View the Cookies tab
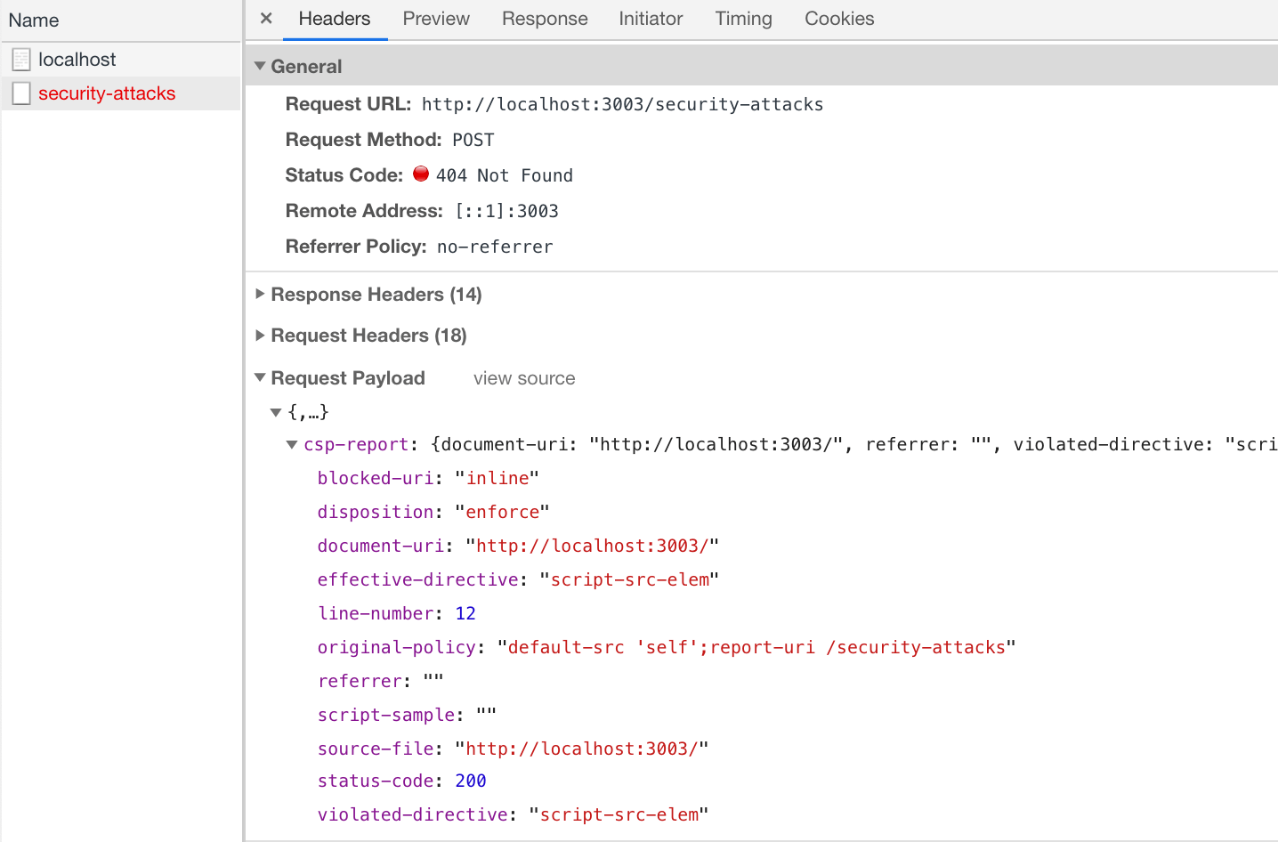This screenshot has width=1278, height=842. tap(838, 18)
